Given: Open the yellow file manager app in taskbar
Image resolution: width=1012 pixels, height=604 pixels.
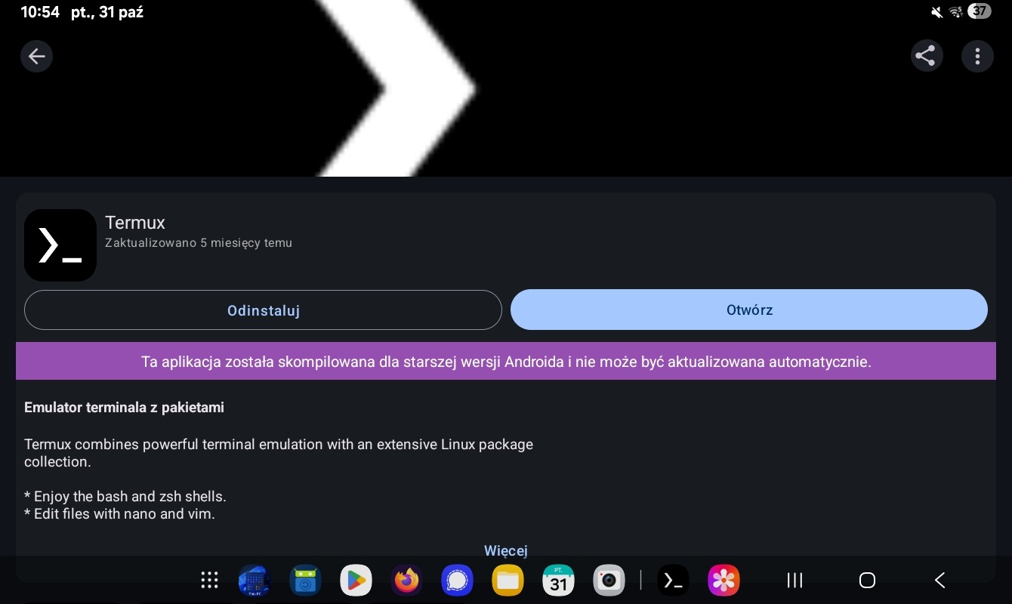Looking at the screenshot, I should click(508, 580).
